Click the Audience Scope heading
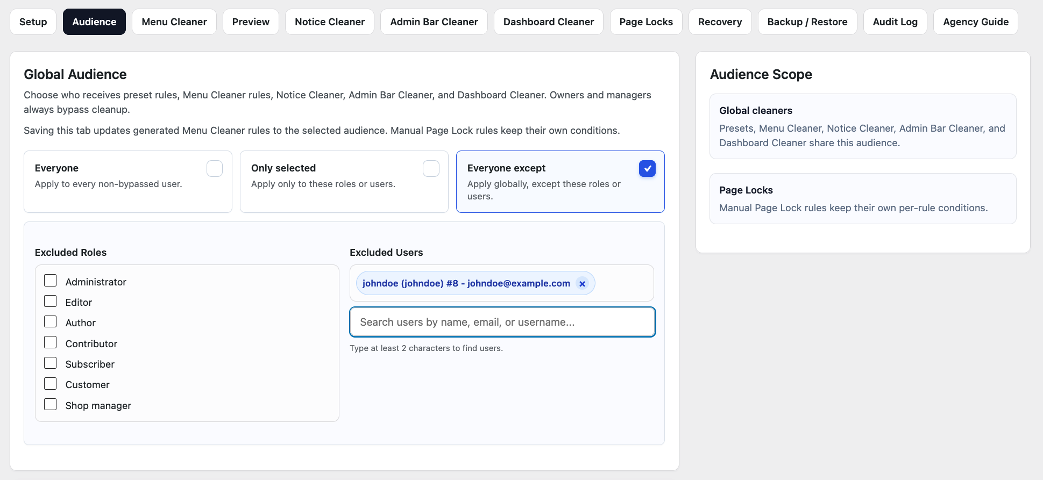 click(761, 74)
